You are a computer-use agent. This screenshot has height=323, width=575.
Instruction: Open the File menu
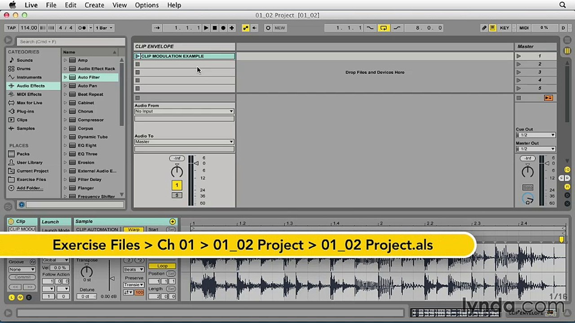pyautogui.click(x=51, y=5)
